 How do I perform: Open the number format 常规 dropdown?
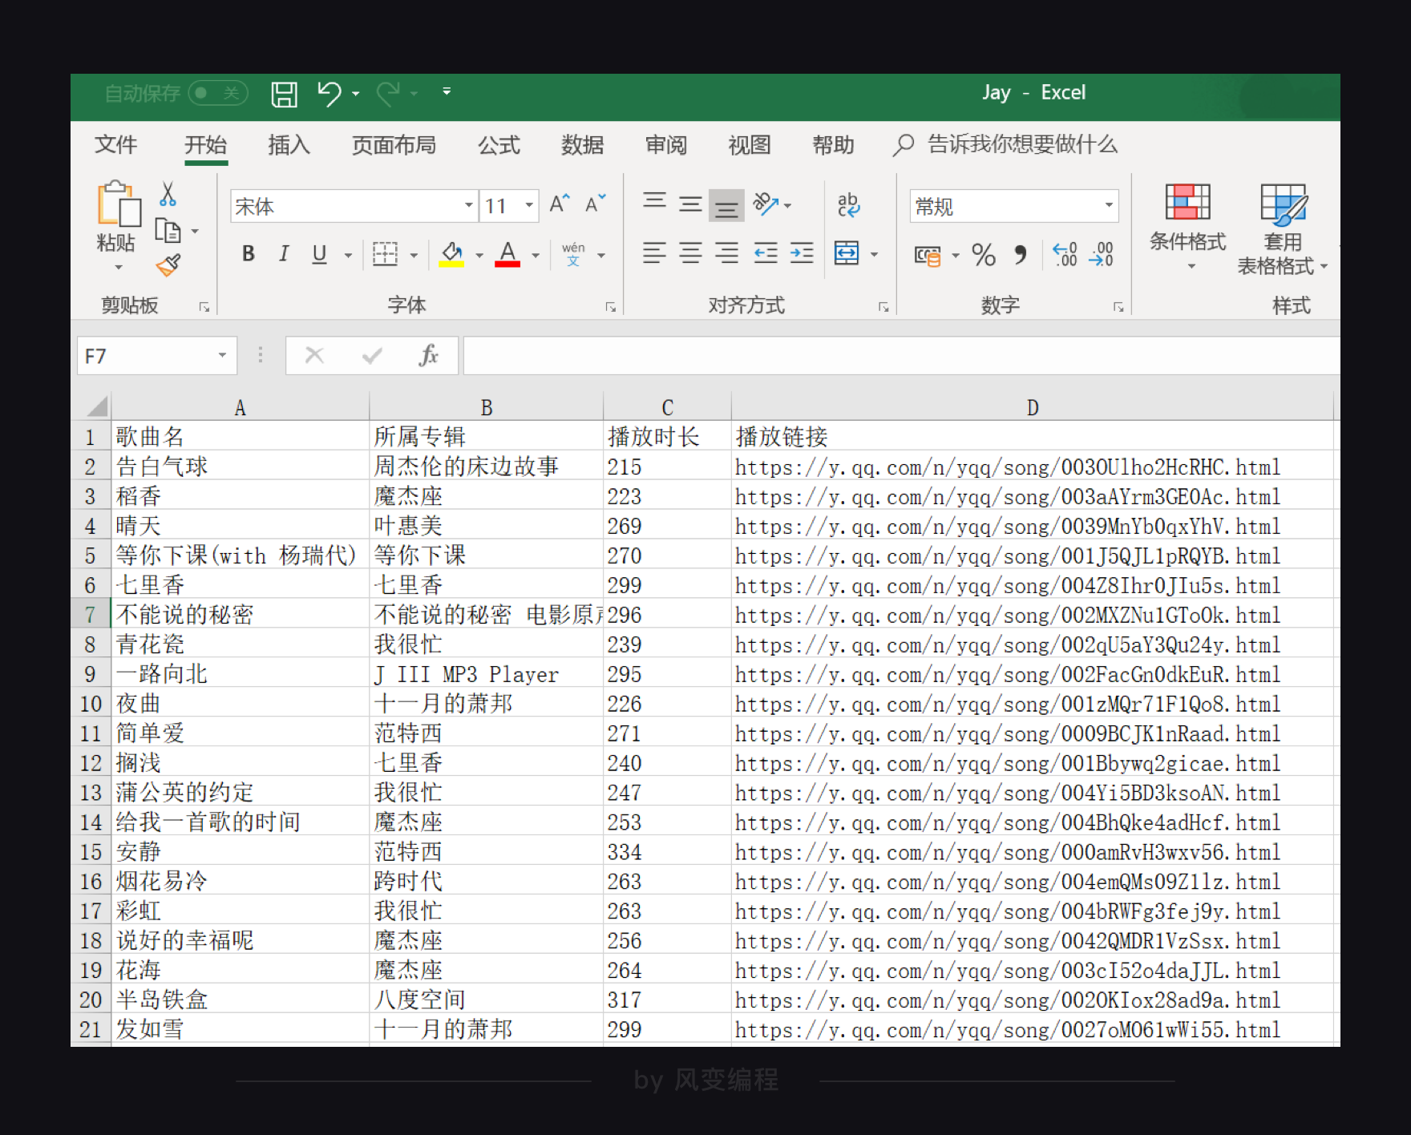point(1109,206)
